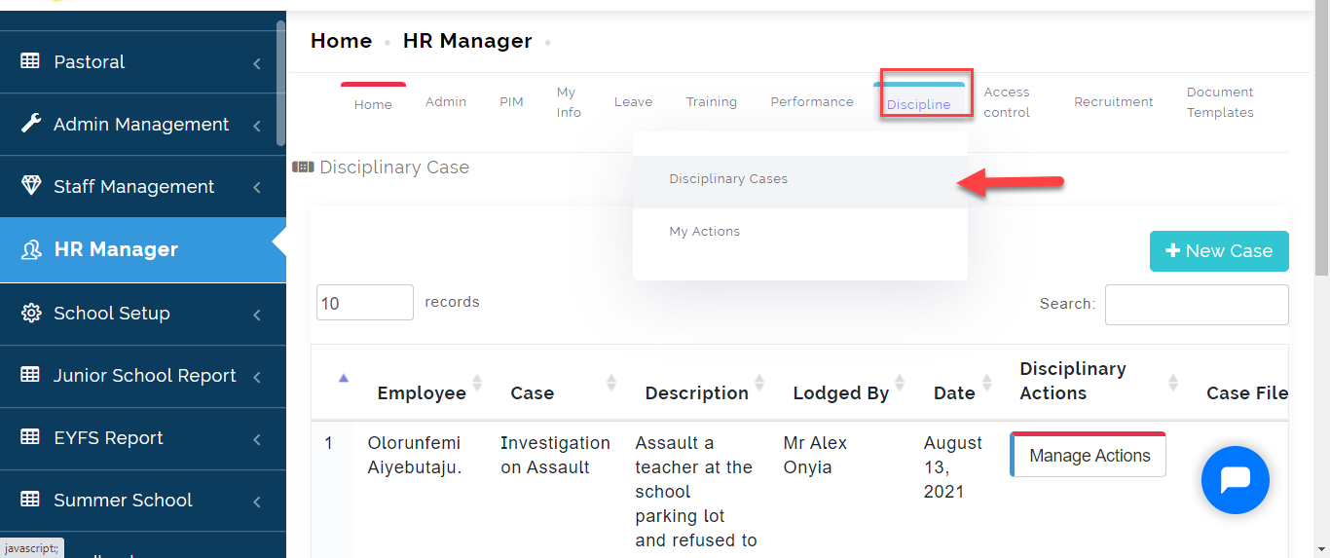Click the Case File column header
The width and height of the screenshot is (1330, 558).
[x=1247, y=393]
